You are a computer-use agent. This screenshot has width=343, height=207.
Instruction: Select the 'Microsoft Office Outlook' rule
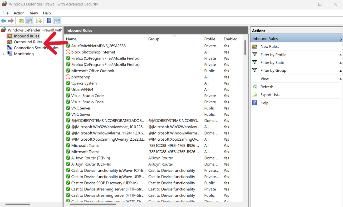coord(93,71)
